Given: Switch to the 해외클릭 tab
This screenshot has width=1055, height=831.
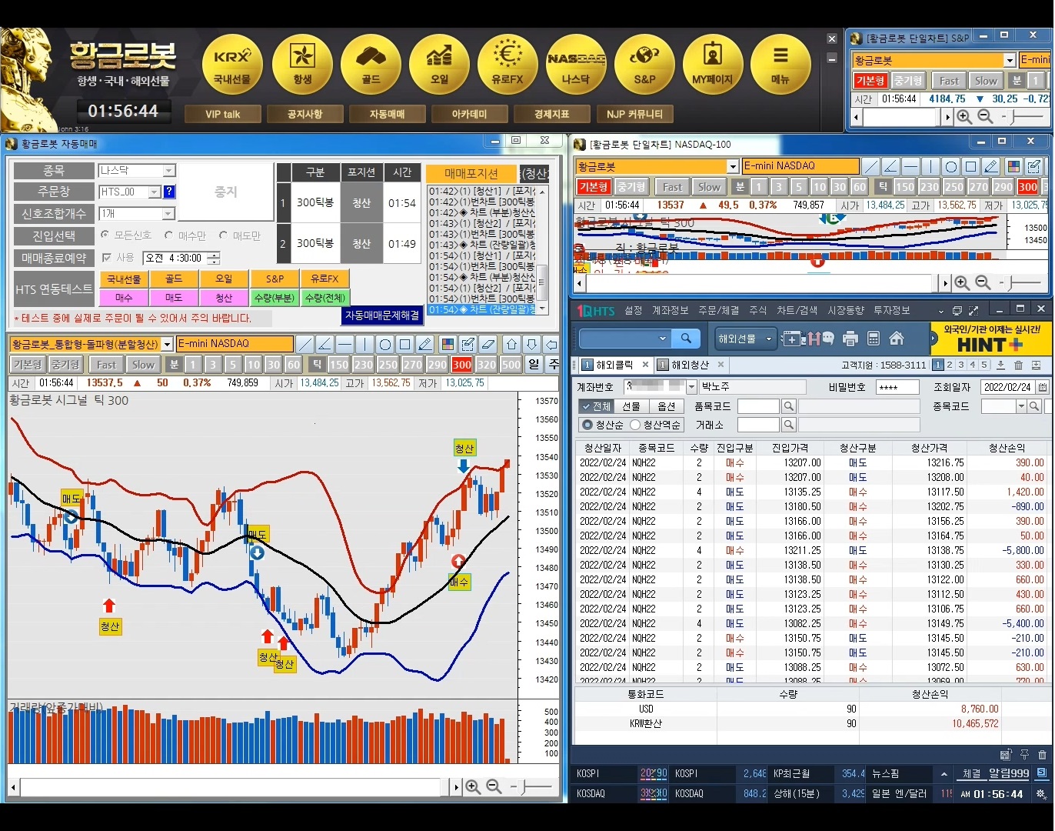Looking at the screenshot, I should click(614, 365).
